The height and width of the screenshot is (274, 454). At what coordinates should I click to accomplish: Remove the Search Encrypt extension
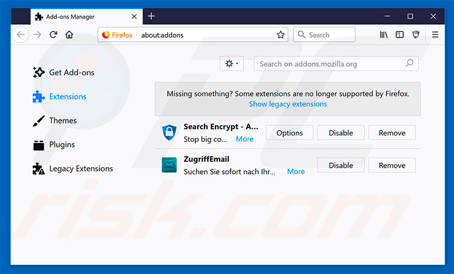point(392,133)
